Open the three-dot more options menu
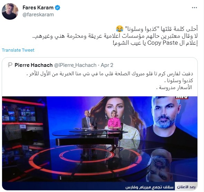This screenshot has width=204, height=192. 194,8
